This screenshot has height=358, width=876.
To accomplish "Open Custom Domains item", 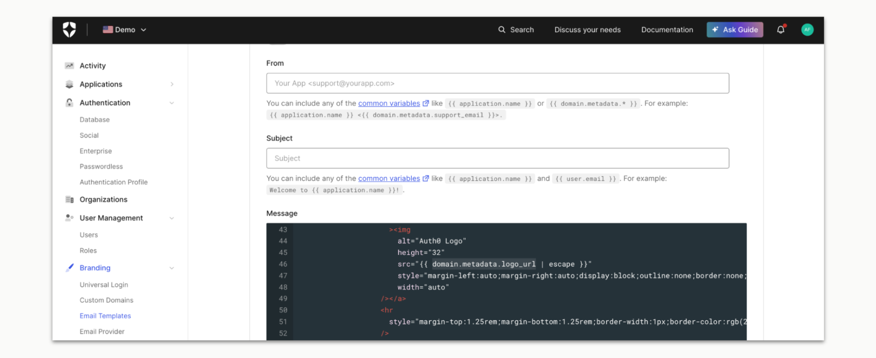I will coord(106,300).
